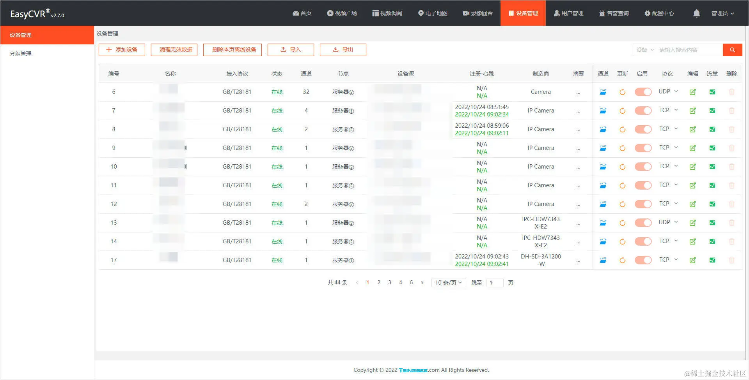Refresh device 7 with the update icon
The width and height of the screenshot is (749, 380).
[622, 111]
